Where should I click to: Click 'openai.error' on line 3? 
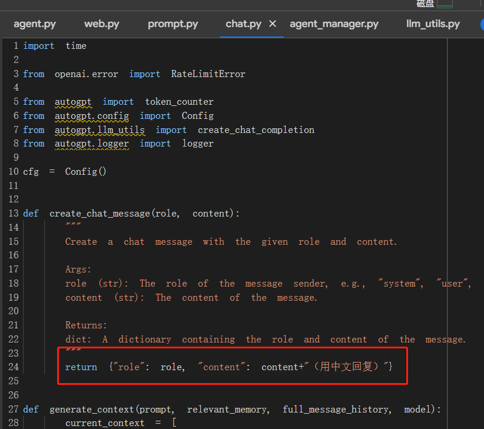pyautogui.click(x=86, y=74)
